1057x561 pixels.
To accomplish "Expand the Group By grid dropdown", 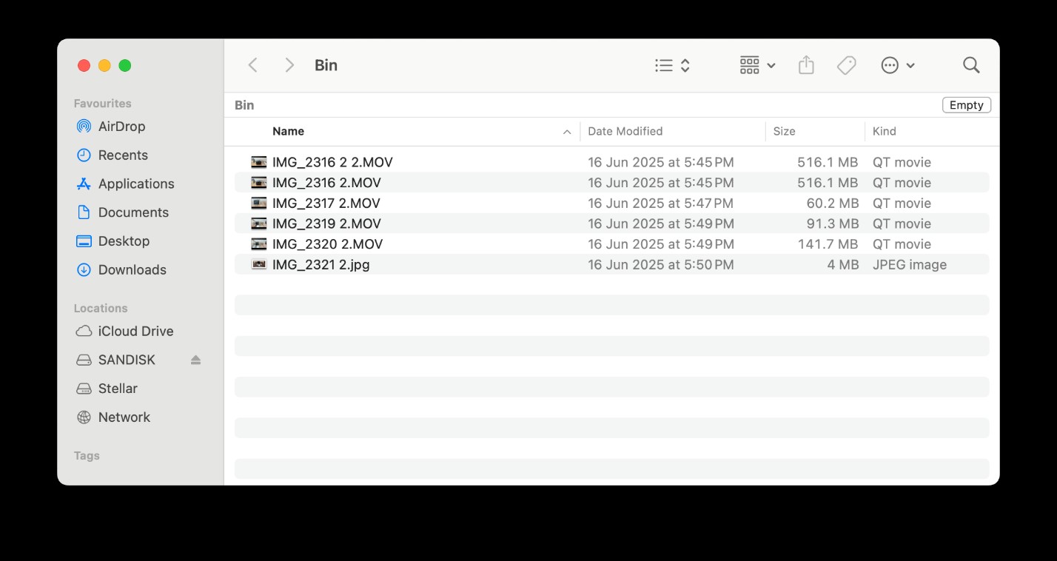I will point(757,65).
